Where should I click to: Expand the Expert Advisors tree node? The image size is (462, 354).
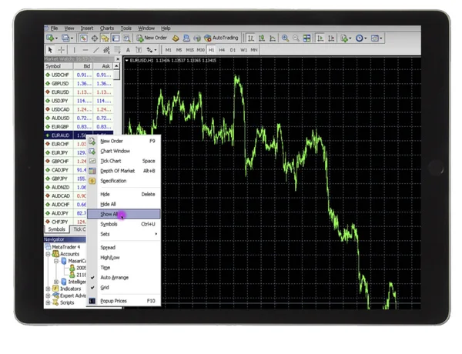coord(48,296)
